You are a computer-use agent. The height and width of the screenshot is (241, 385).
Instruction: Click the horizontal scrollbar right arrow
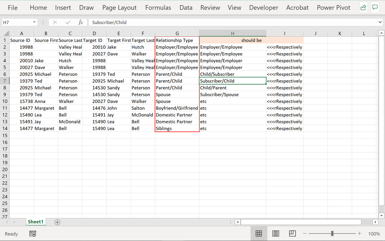click(375, 222)
